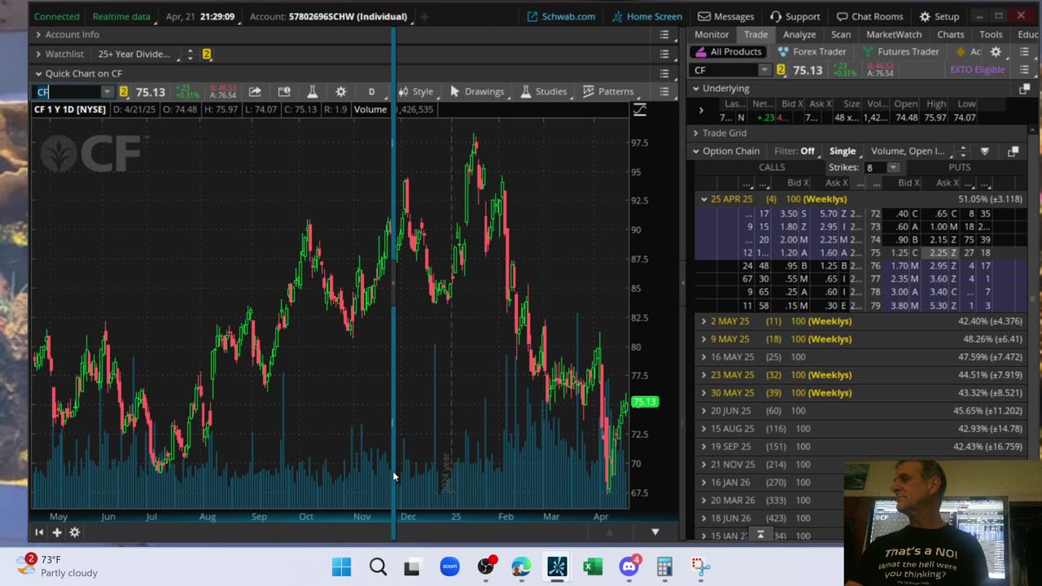Switch to the Scan tab
The width and height of the screenshot is (1042, 586).
tap(841, 34)
